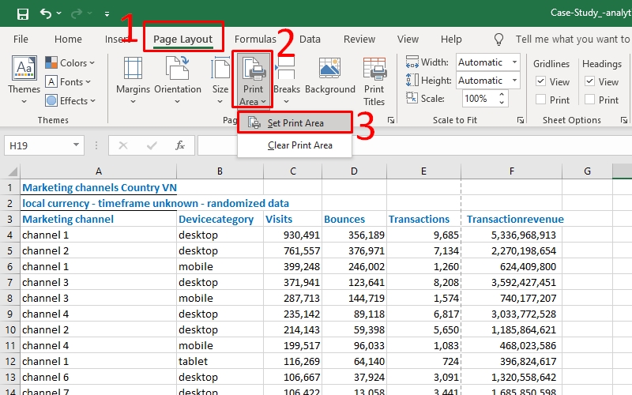Switch to the Formulas tab
This screenshot has width=632, height=395.
(x=255, y=39)
